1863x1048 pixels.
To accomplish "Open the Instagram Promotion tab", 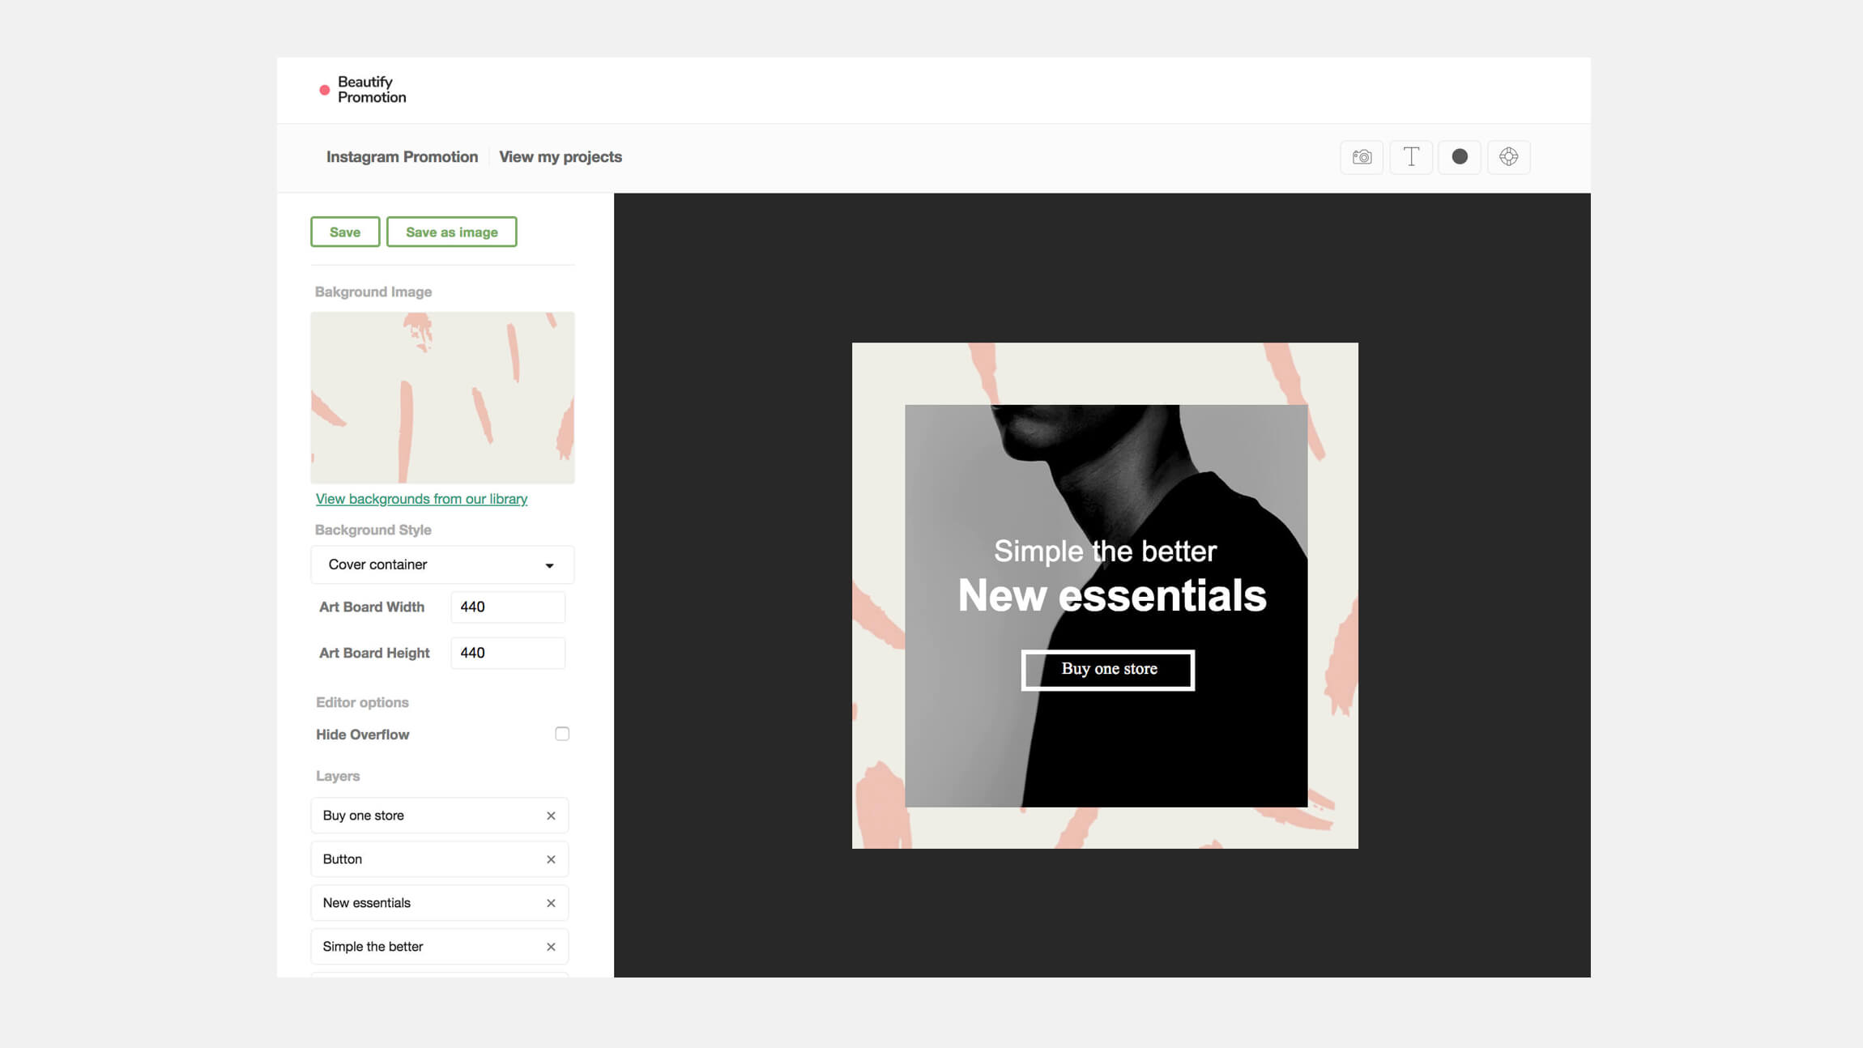I will (402, 157).
